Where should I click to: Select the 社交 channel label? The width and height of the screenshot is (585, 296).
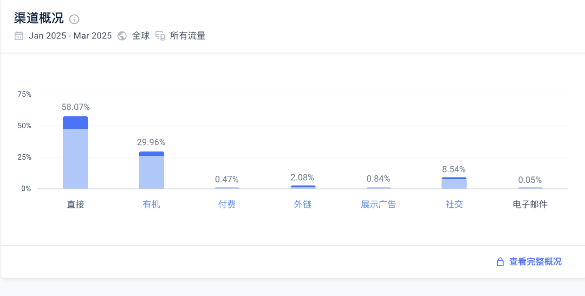(x=454, y=205)
